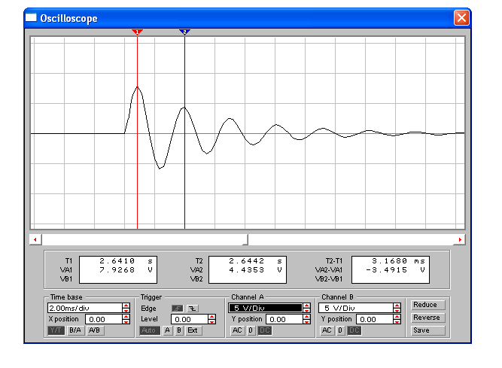Increase Channel A volts per division
This screenshot has width=502, height=368.
[x=306, y=306]
